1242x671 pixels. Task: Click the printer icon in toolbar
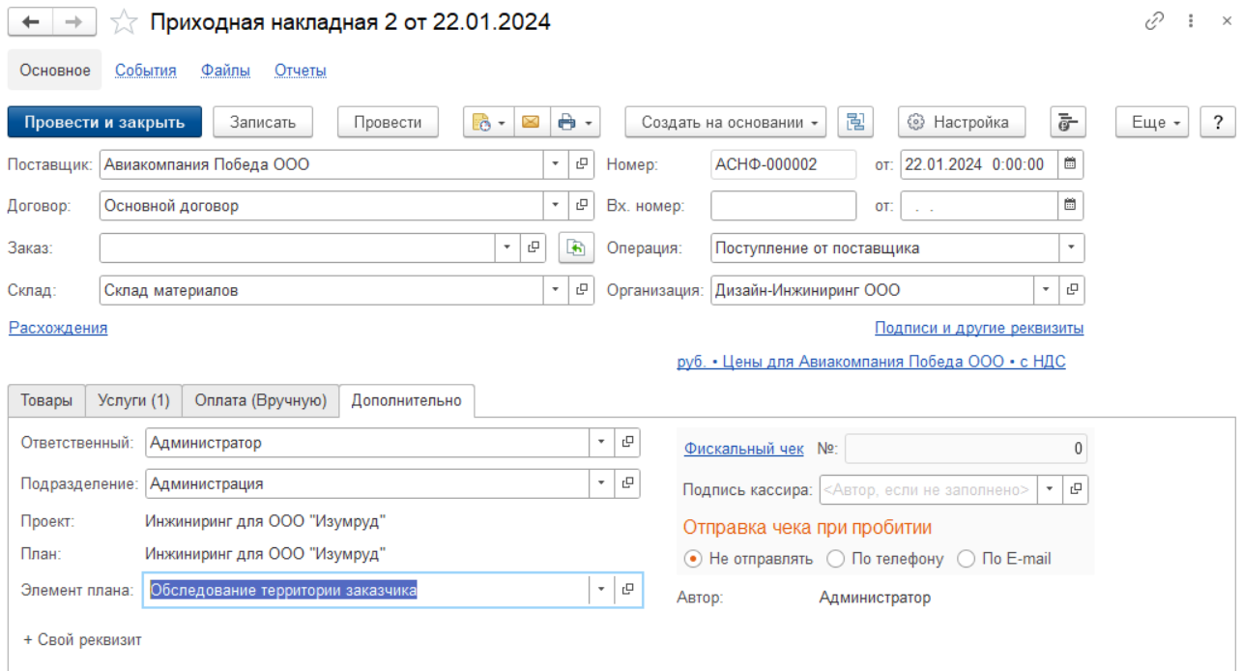[x=567, y=122]
